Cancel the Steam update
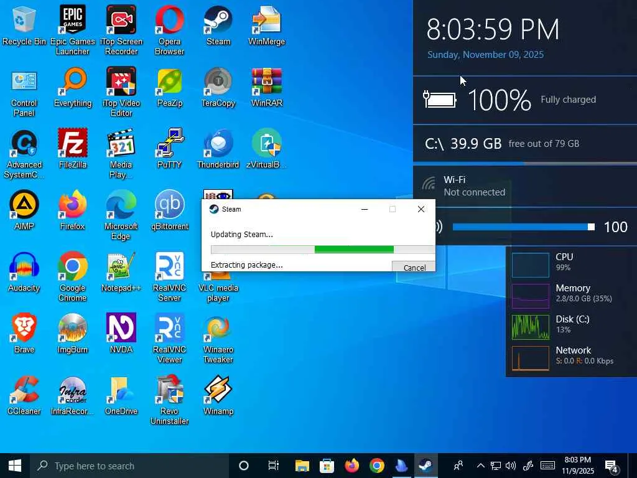This screenshot has width=637, height=478. (x=414, y=266)
